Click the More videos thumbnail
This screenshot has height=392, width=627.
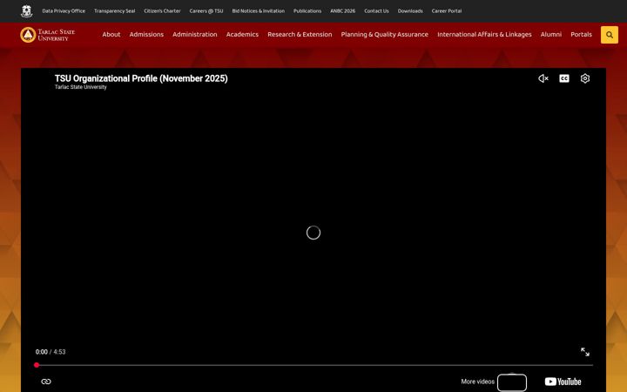tap(512, 382)
